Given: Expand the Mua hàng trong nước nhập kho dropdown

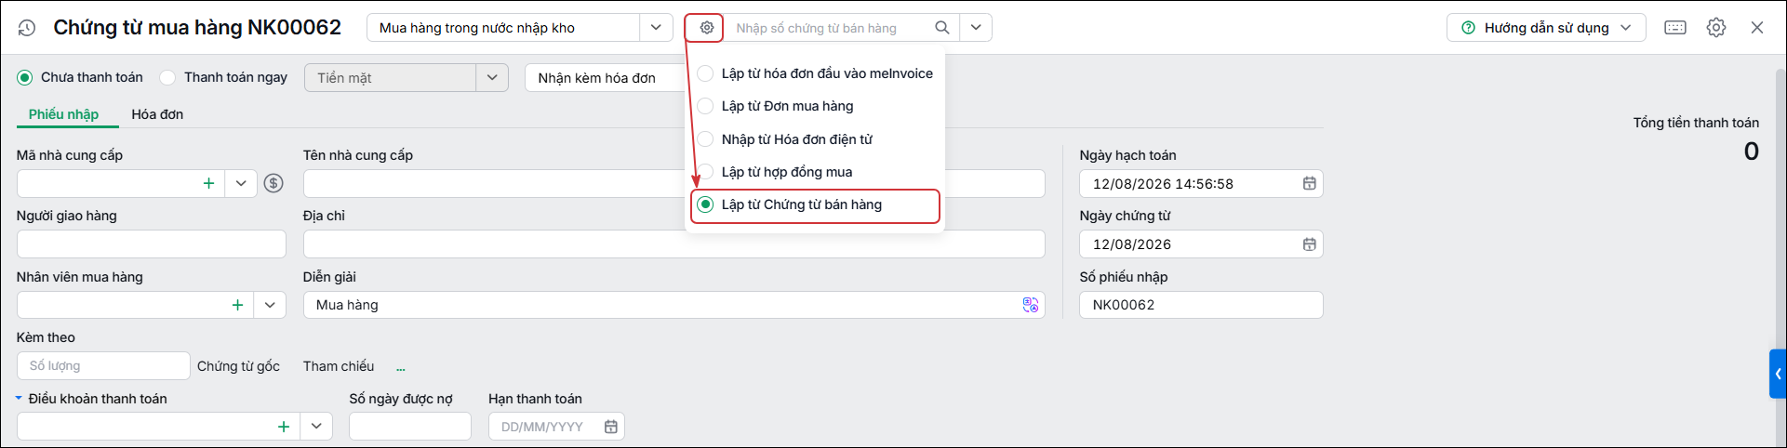Looking at the screenshot, I should point(656,28).
